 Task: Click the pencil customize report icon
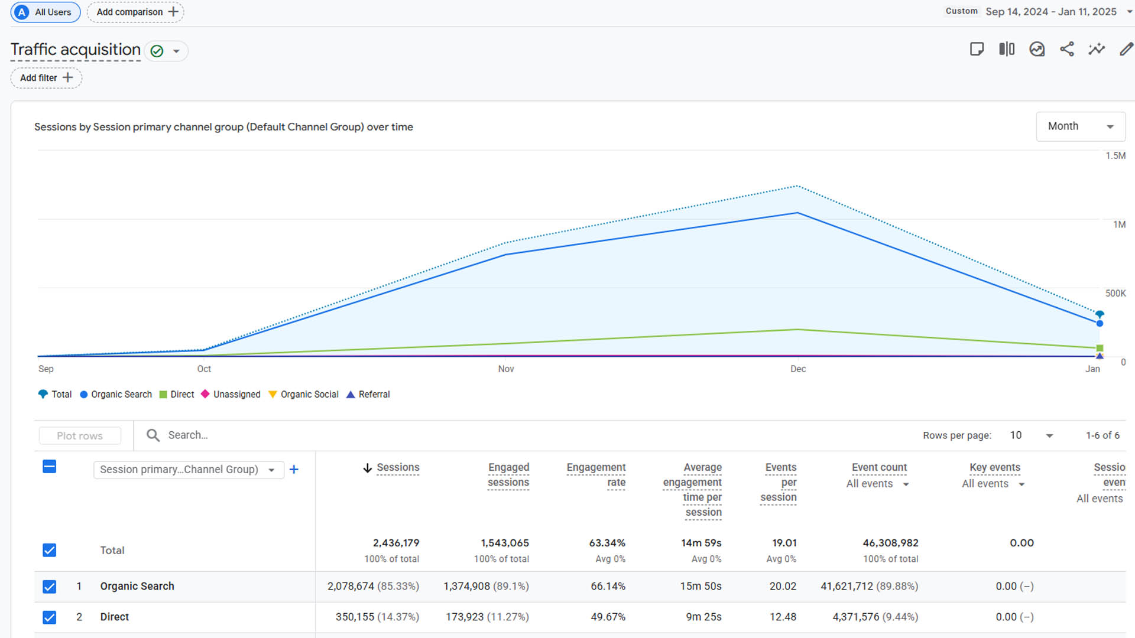tap(1127, 49)
